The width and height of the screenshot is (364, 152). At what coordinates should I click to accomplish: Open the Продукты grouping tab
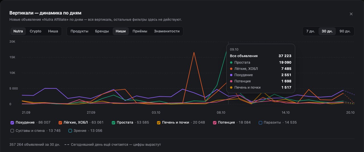click(79, 31)
